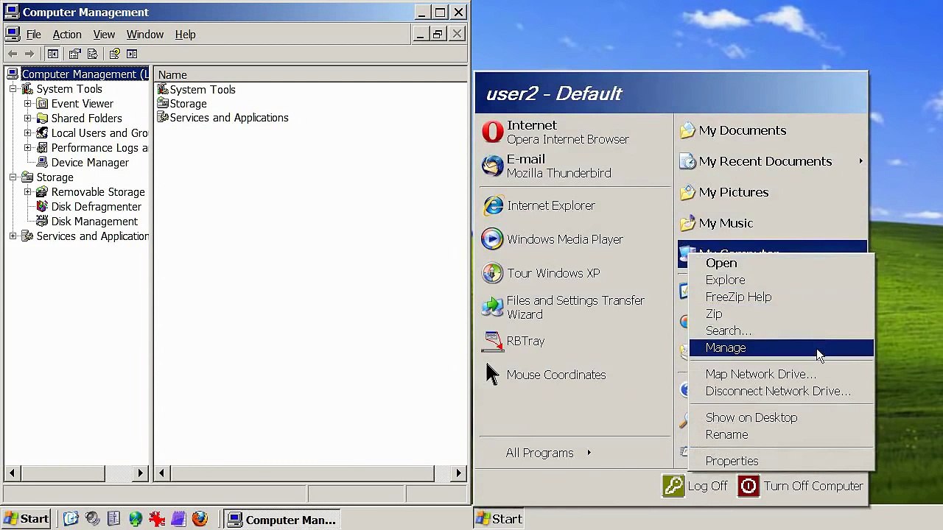Click Internet Explorer icon in Start menu

[x=492, y=205]
